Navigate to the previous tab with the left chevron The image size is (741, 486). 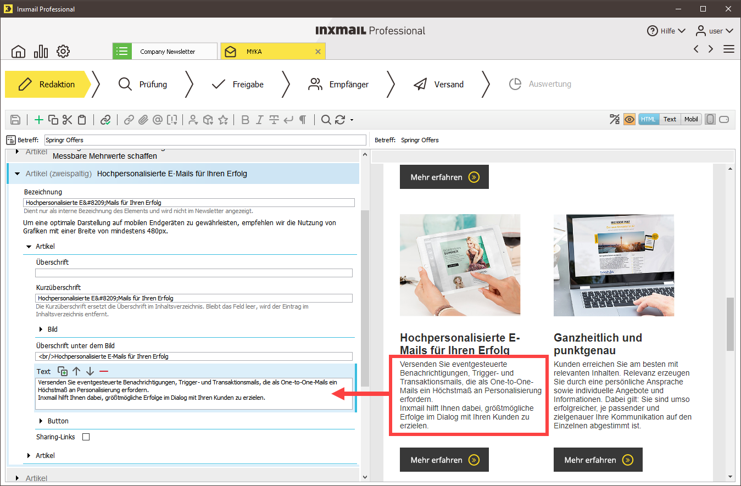tap(696, 49)
